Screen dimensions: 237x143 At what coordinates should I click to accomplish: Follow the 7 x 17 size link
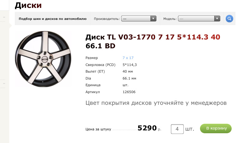128,58
